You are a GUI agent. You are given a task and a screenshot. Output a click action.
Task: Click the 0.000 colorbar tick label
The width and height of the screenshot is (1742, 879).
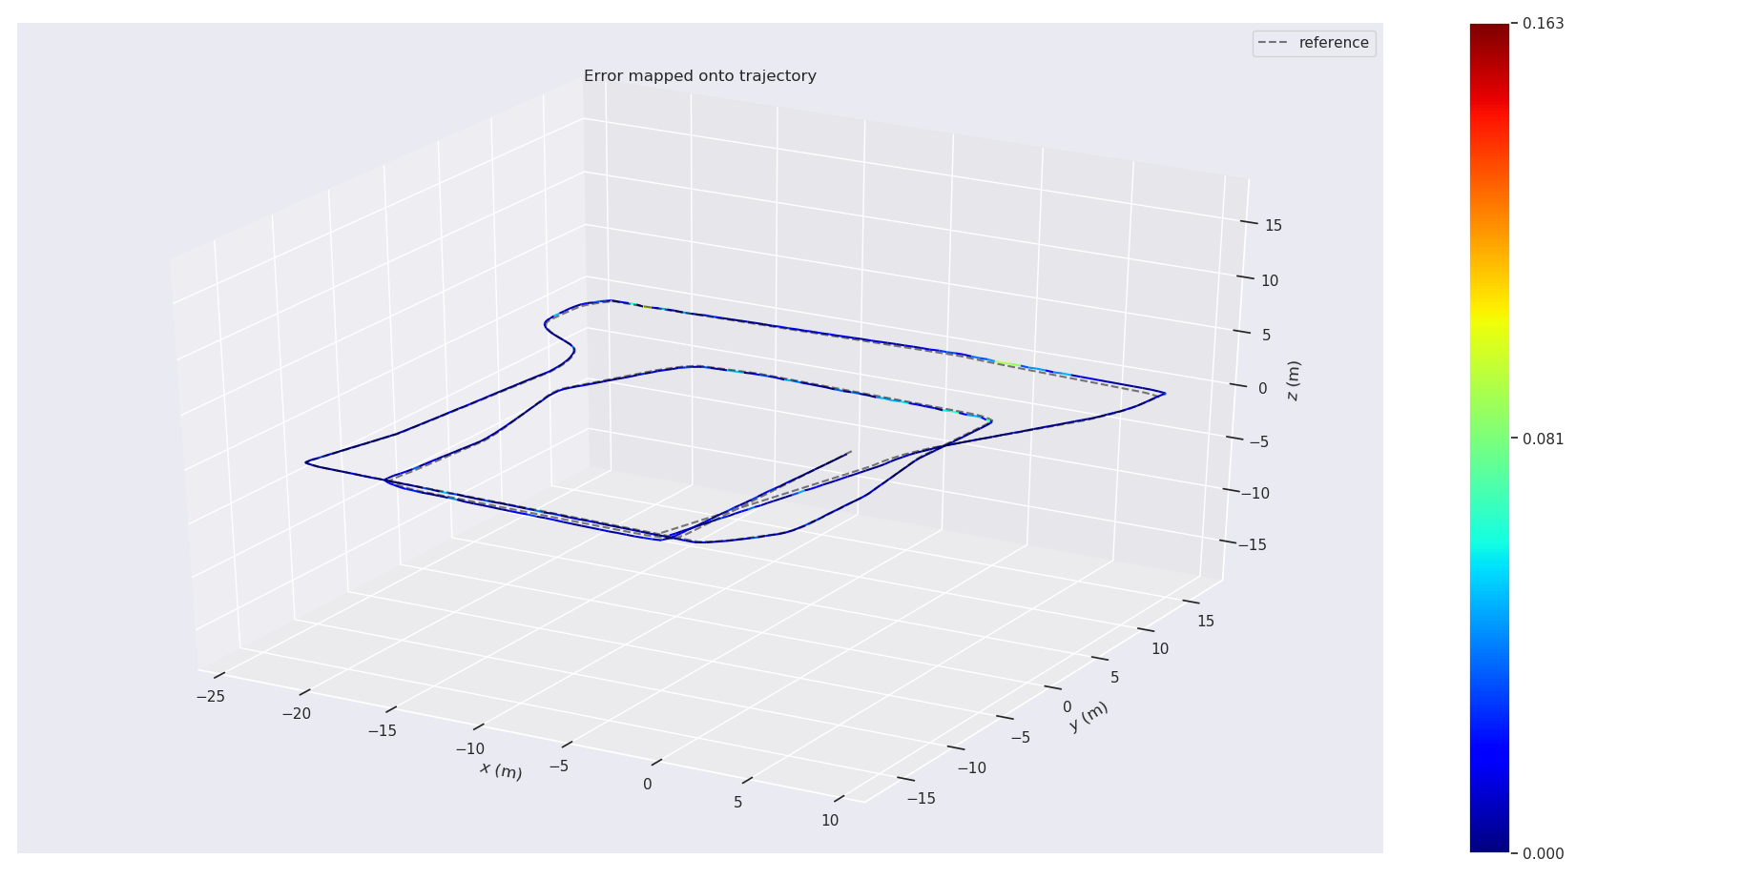pos(1543,854)
